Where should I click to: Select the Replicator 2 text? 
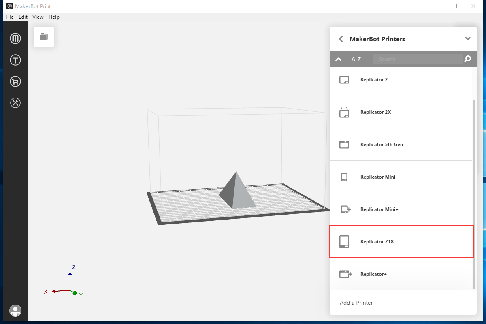(374, 80)
